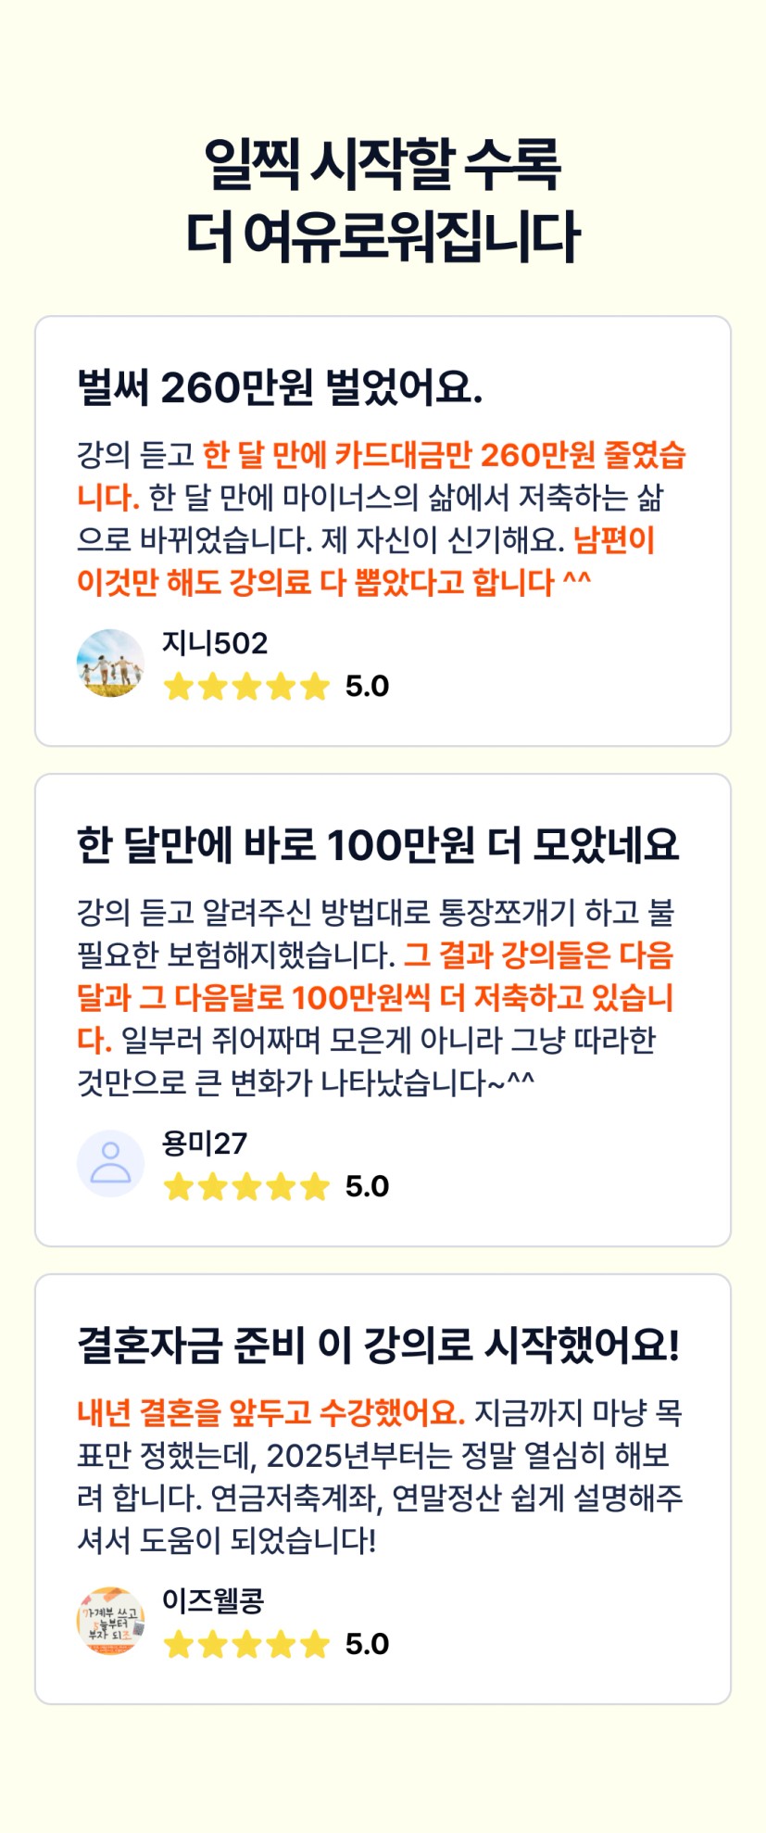Open the '한 달만에 바로 100만원 더 모았네요' review
This screenshot has width=766, height=1833.
click(378, 845)
